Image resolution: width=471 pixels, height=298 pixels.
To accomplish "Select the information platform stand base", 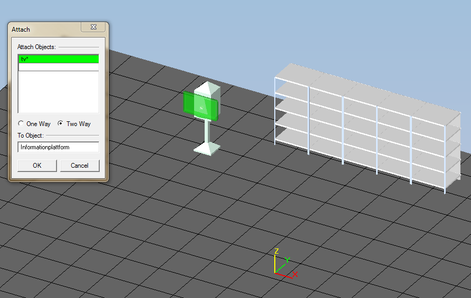I will [207, 149].
